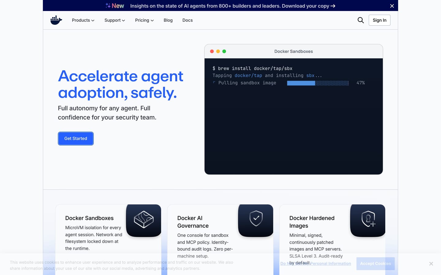Click the Full autonomy subheading text

point(107,113)
